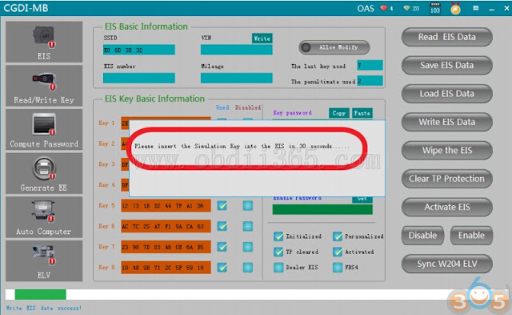Toggle the Disabled checkbox for Key 7
512x315 pixels.
point(247,247)
